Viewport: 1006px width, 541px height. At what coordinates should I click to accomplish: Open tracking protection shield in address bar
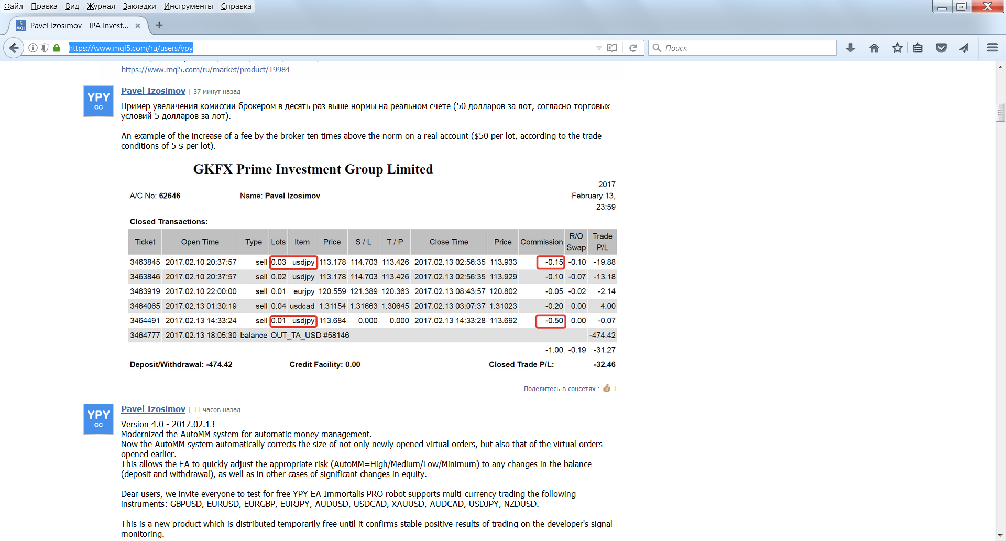(45, 48)
